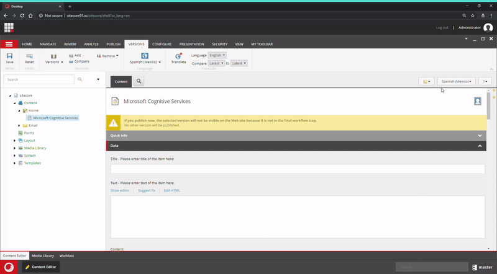Viewport: 497px width, 274px height.
Task: Switch to the Workbox bottom tab
Action: tap(66, 255)
